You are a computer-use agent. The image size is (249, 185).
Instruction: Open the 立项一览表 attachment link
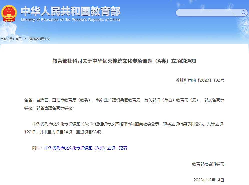click(86, 148)
